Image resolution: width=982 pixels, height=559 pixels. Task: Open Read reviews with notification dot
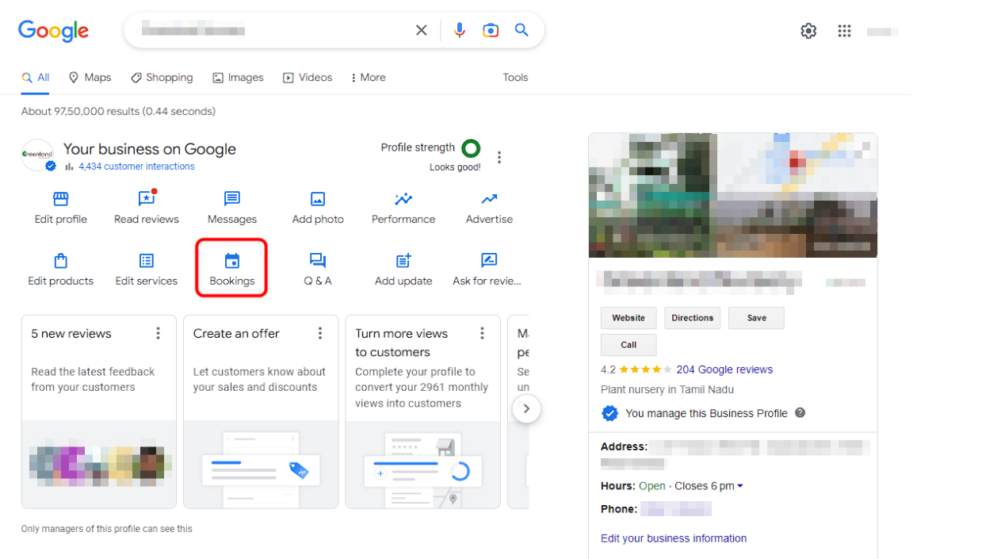pos(147,199)
